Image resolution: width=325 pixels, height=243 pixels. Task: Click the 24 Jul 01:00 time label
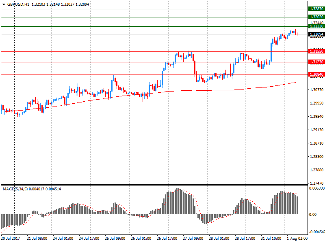pyautogui.click(x=63, y=239)
